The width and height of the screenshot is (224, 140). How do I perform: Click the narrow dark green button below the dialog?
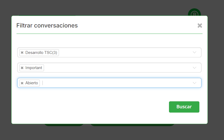(64, 125)
